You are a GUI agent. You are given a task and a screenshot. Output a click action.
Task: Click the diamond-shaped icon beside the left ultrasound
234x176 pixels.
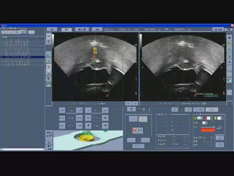tap(49, 42)
